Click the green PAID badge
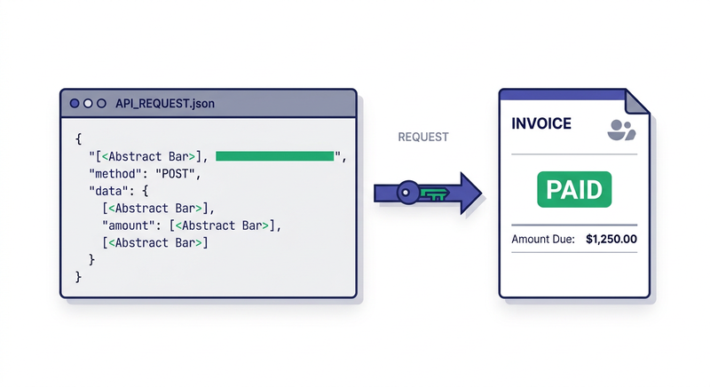The image size is (710, 387). [574, 189]
